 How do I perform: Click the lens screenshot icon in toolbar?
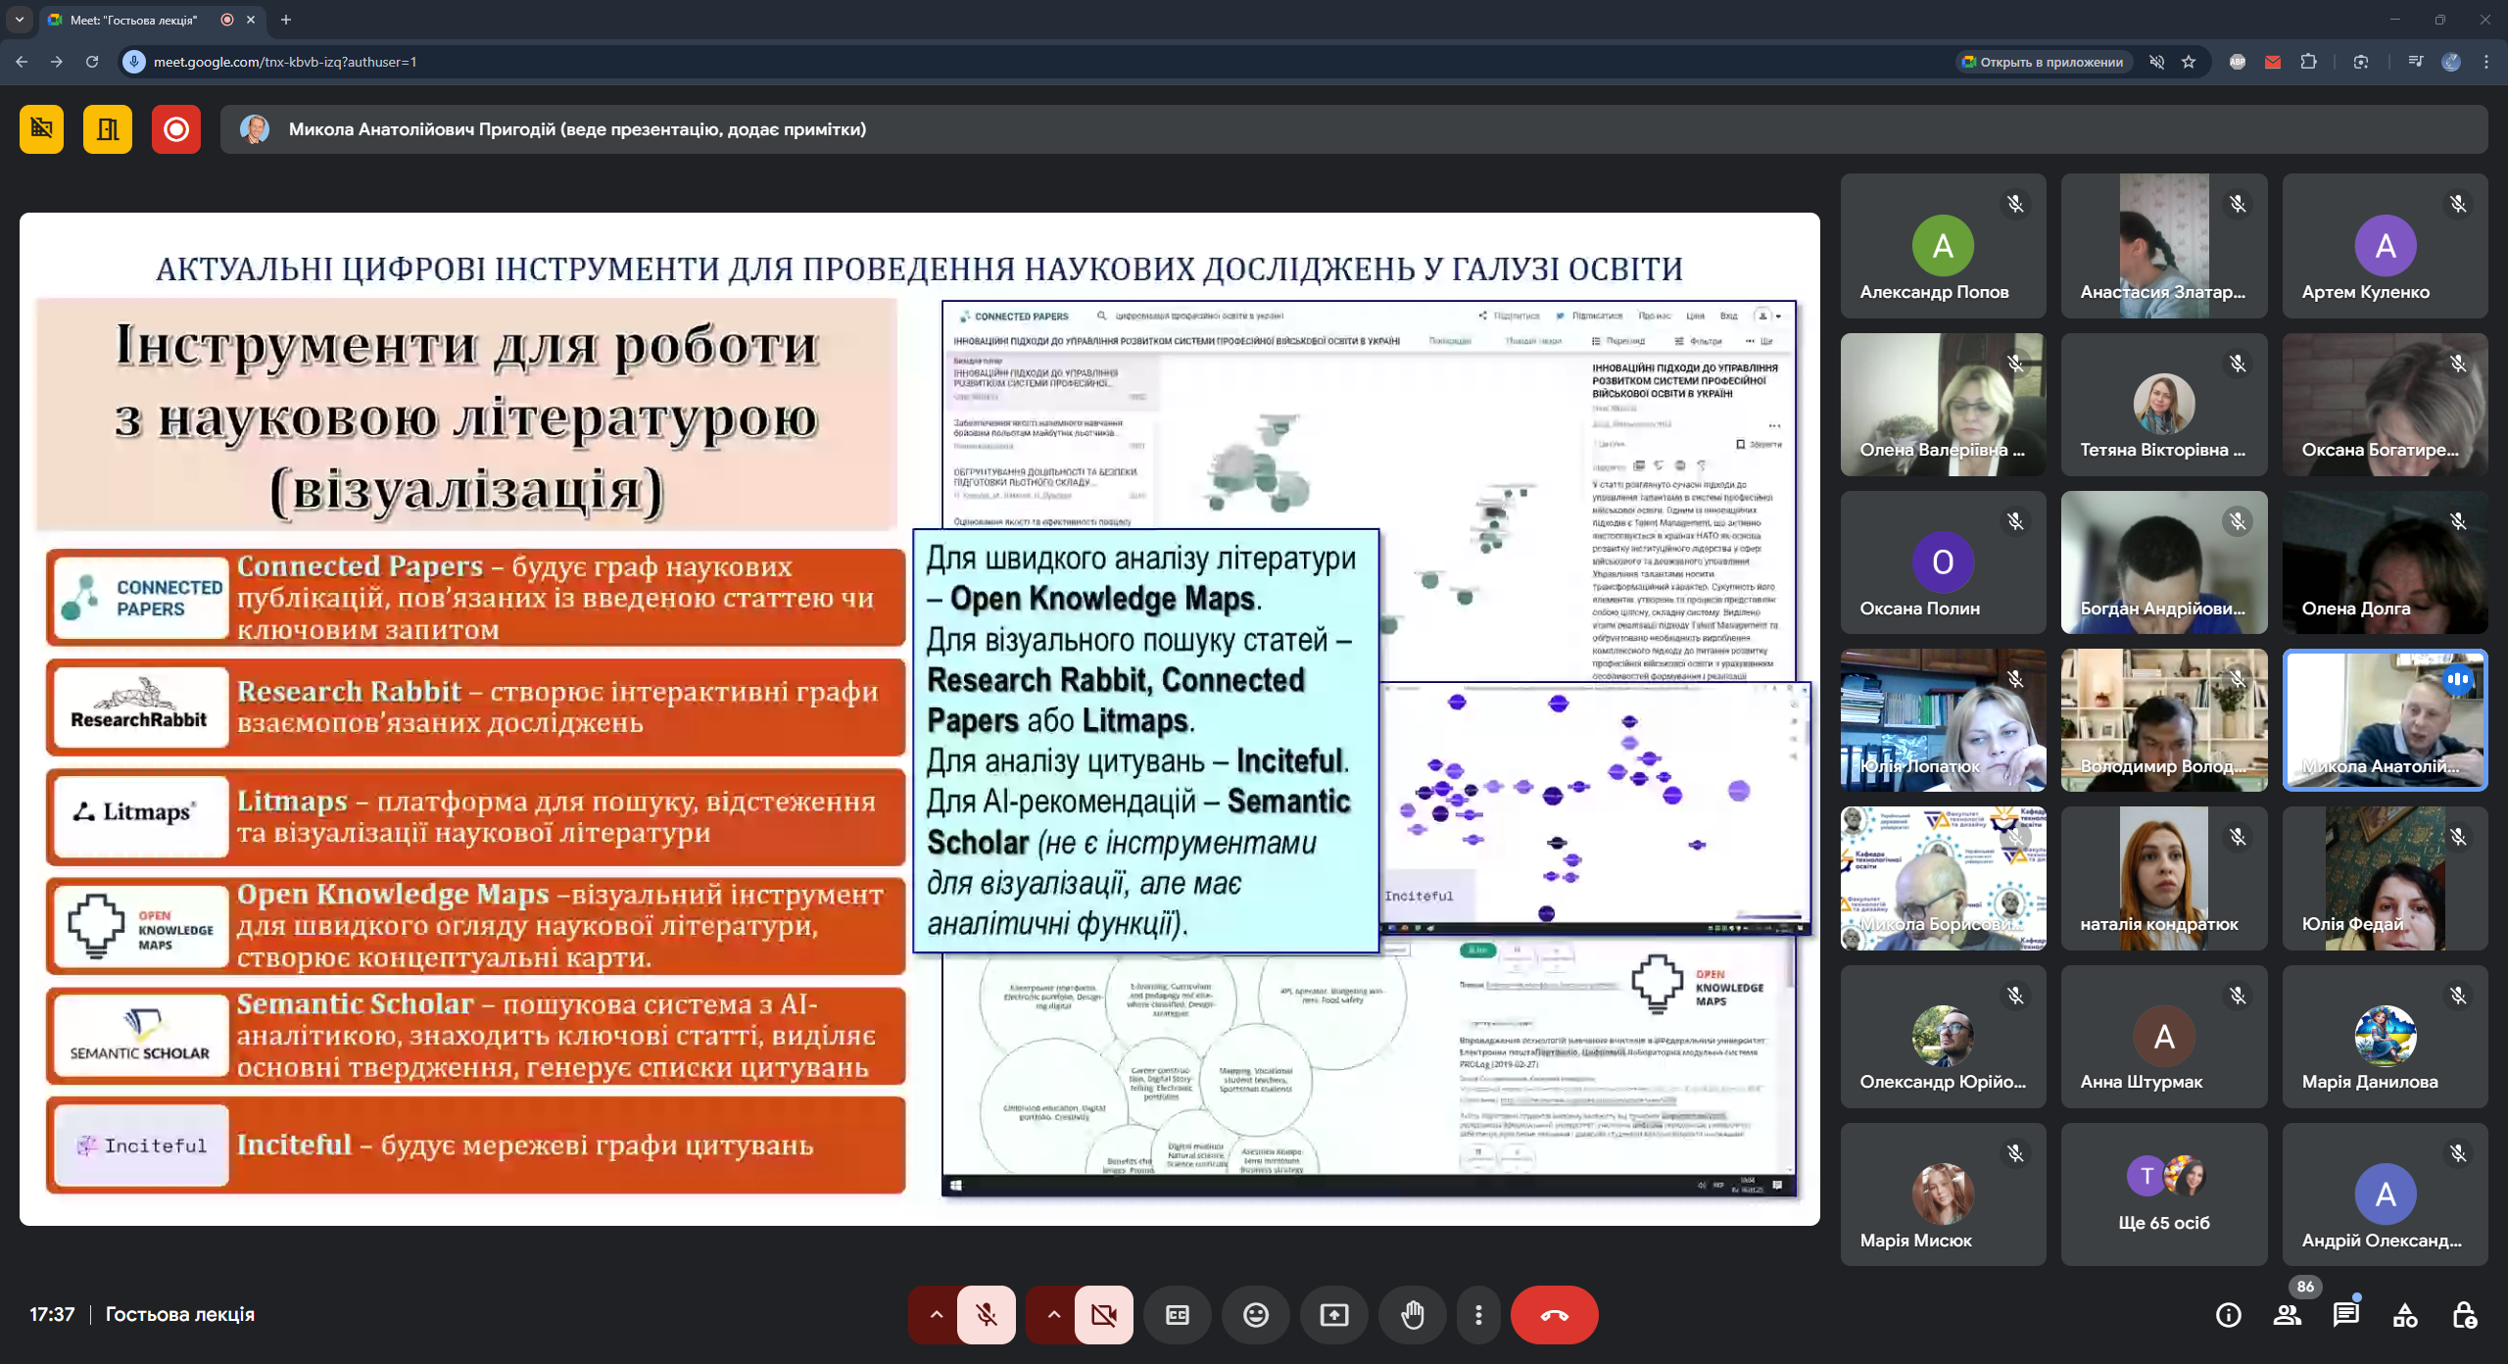click(x=2361, y=62)
